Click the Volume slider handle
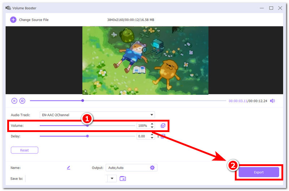This screenshot has height=191, width=289. [87, 126]
